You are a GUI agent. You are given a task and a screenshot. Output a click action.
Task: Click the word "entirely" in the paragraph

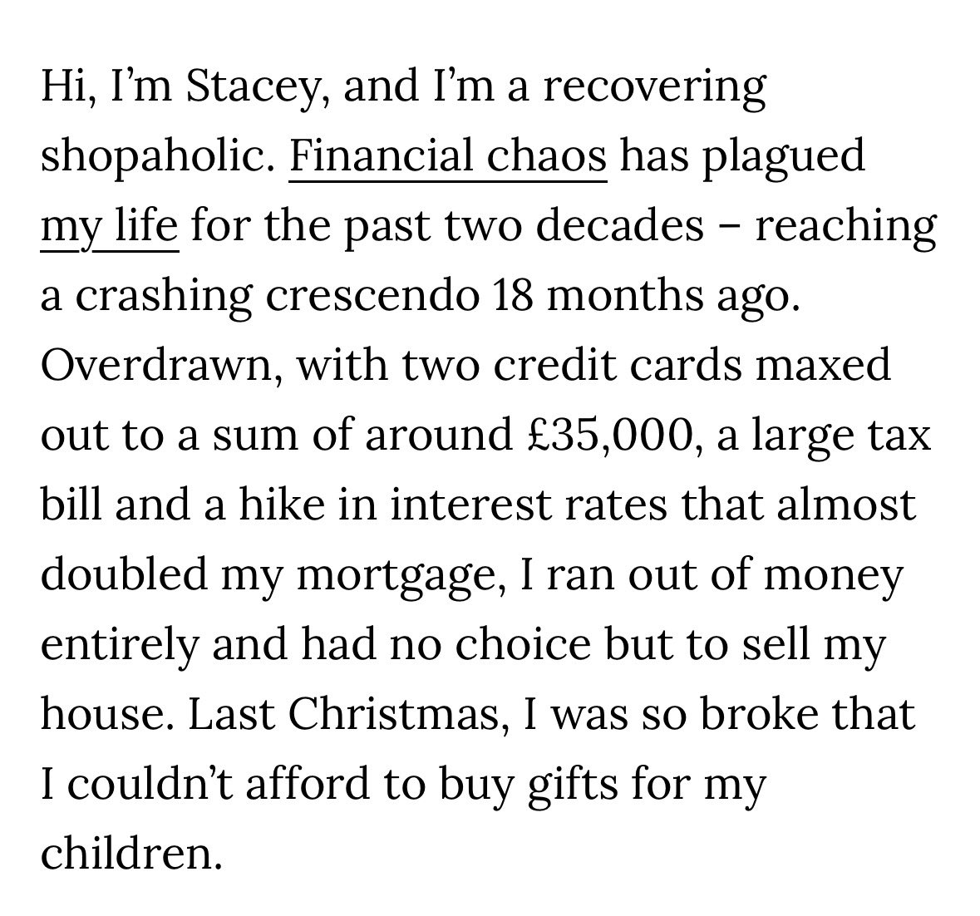(119, 647)
